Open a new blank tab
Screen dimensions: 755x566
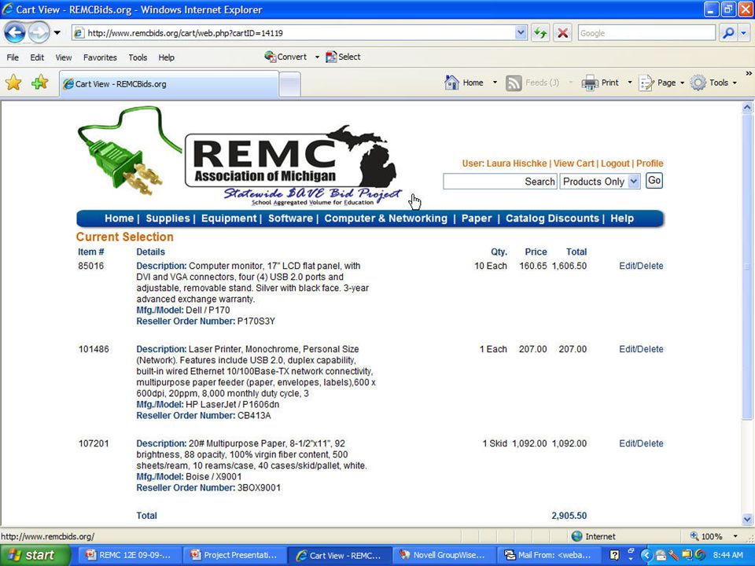[x=289, y=84]
